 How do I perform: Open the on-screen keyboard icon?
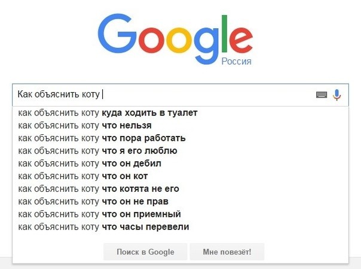322,95
